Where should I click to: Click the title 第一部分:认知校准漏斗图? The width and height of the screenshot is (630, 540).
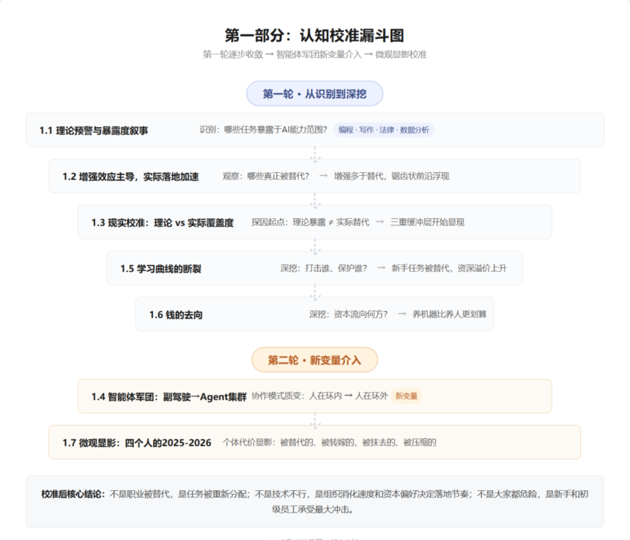pos(314,35)
